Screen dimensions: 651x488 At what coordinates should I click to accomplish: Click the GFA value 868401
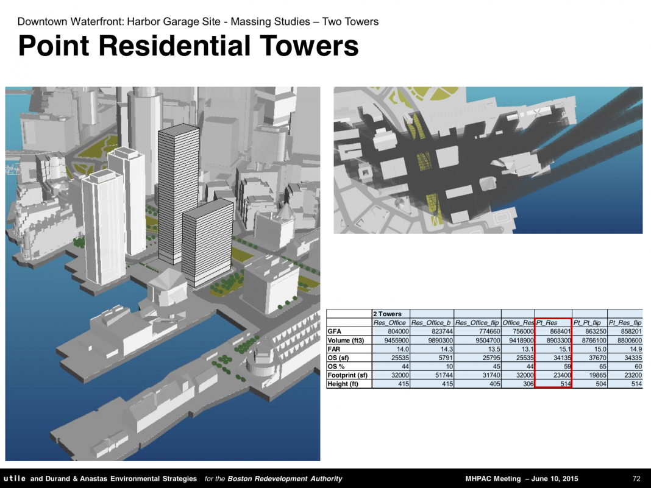(x=559, y=331)
